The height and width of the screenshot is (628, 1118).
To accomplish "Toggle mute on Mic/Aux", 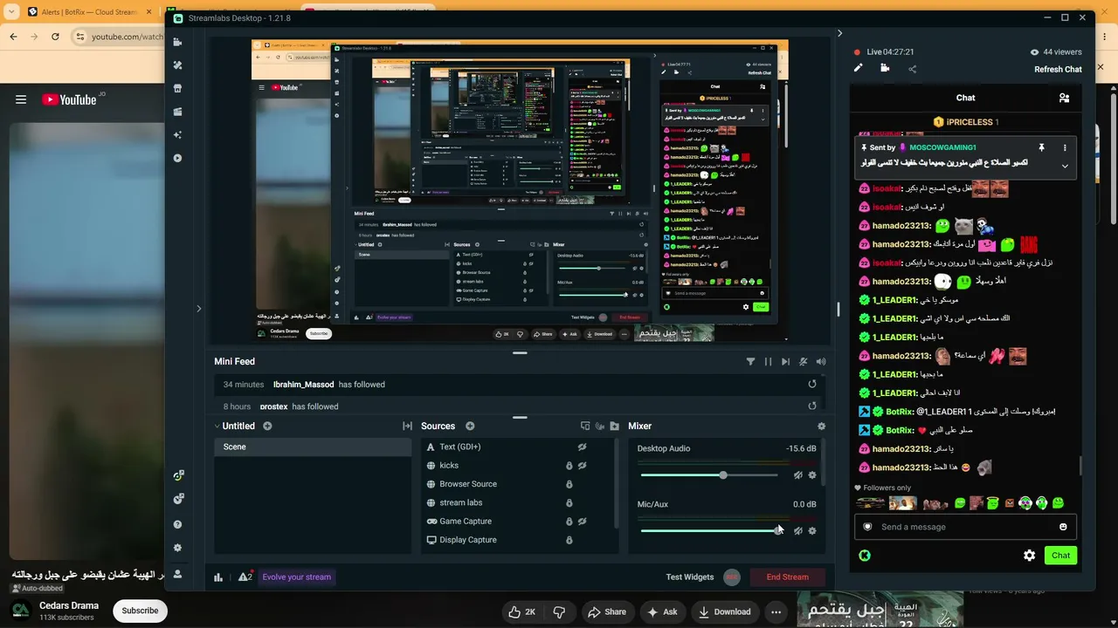I will (797, 530).
